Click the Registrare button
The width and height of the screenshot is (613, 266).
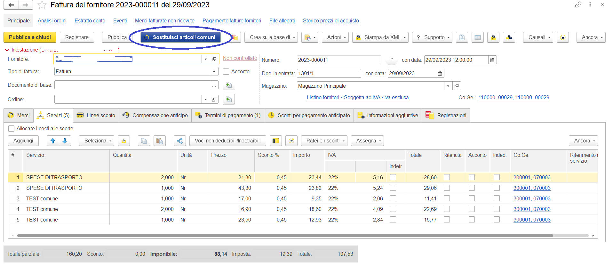click(x=77, y=37)
